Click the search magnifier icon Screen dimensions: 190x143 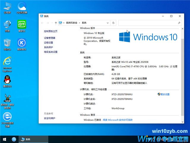tap(179, 23)
